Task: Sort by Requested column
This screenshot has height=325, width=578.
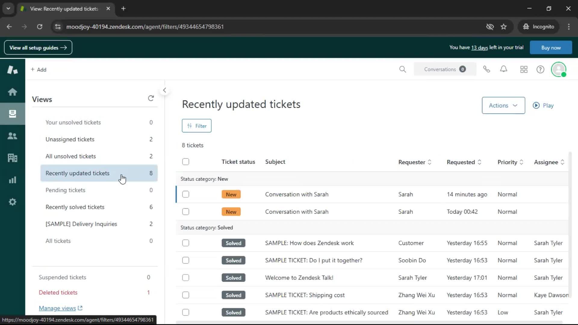Action: (x=464, y=162)
